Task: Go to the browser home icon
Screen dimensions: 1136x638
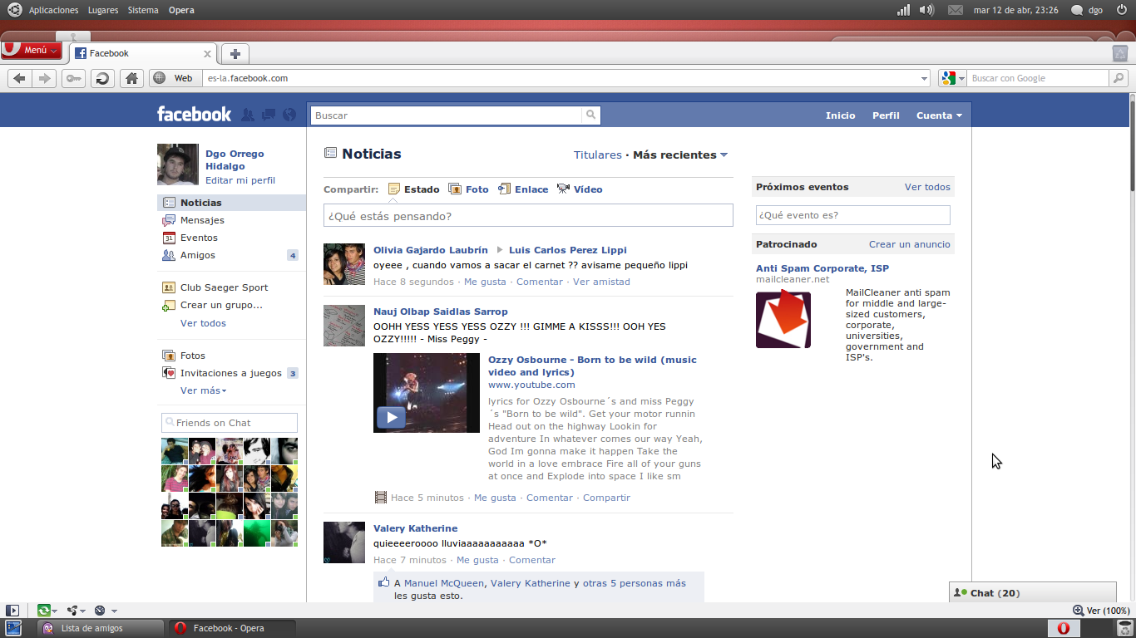Action: (131, 78)
